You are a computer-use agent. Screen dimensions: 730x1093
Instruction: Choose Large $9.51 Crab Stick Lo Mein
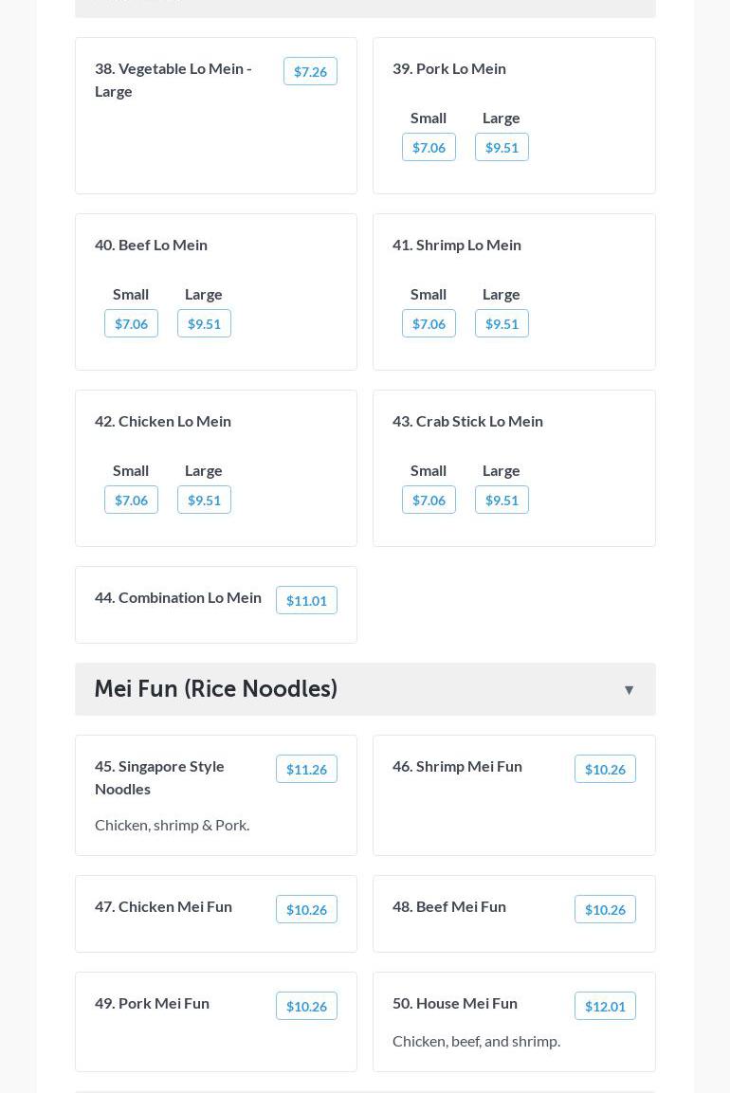click(x=502, y=501)
